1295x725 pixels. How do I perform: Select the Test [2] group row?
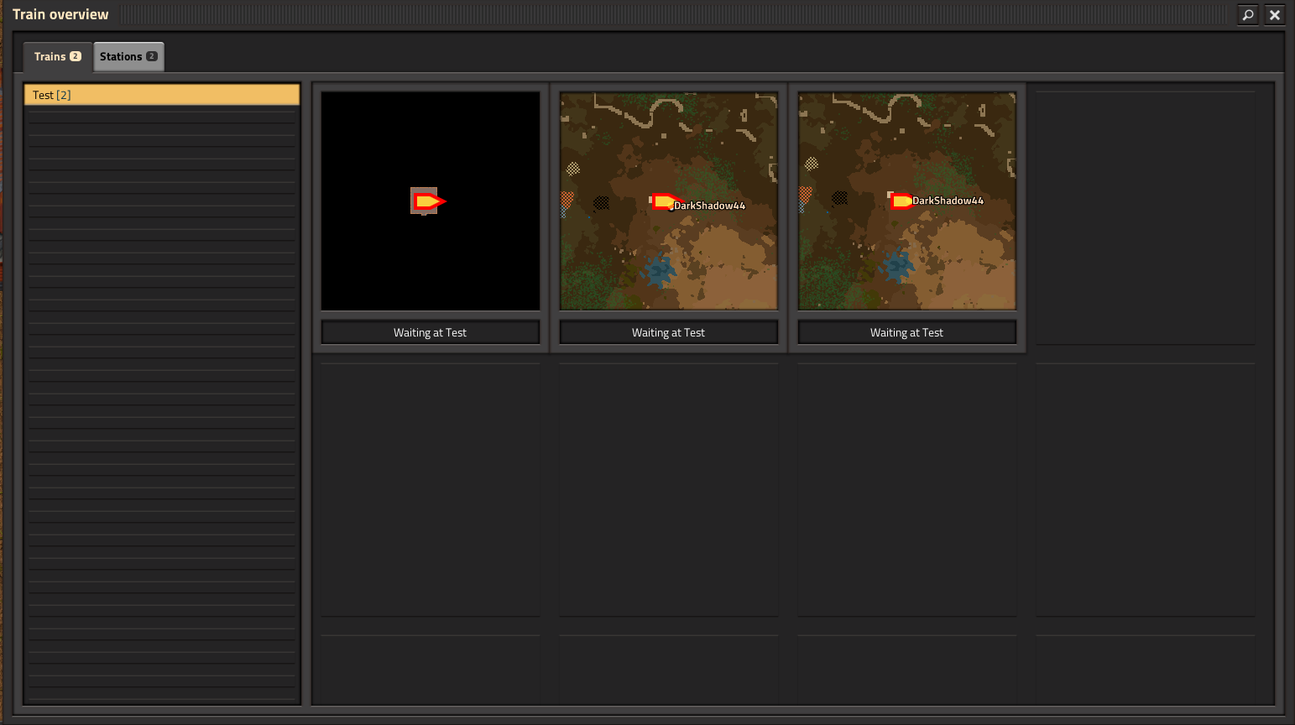coord(162,95)
